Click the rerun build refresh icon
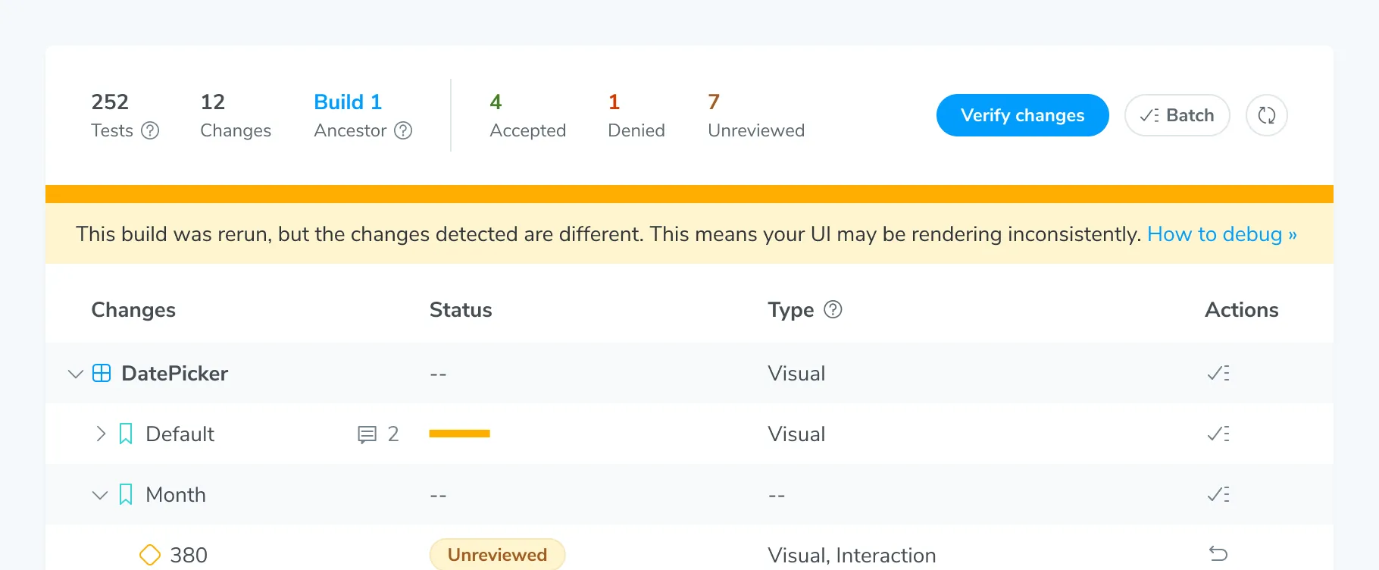Screen dimensions: 1379x570 [1266, 115]
